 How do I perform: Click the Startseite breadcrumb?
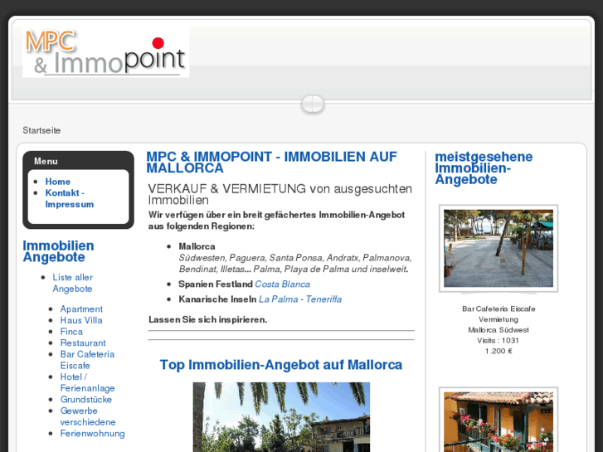[x=41, y=130]
